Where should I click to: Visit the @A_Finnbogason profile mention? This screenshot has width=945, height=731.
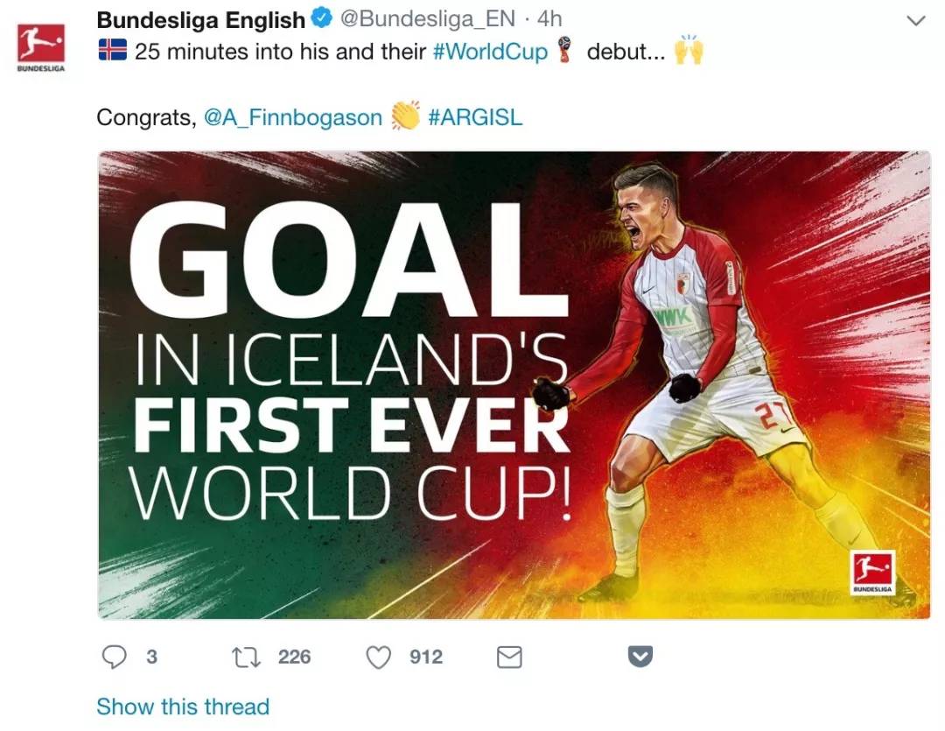tap(293, 117)
